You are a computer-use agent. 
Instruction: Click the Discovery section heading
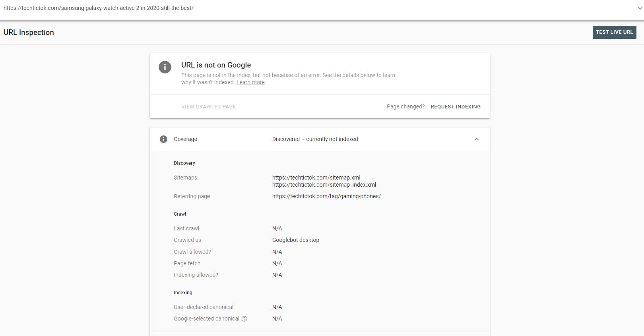(x=184, y=163)
